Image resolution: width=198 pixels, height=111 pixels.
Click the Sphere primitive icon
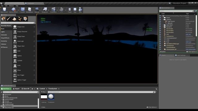[15, 56]
